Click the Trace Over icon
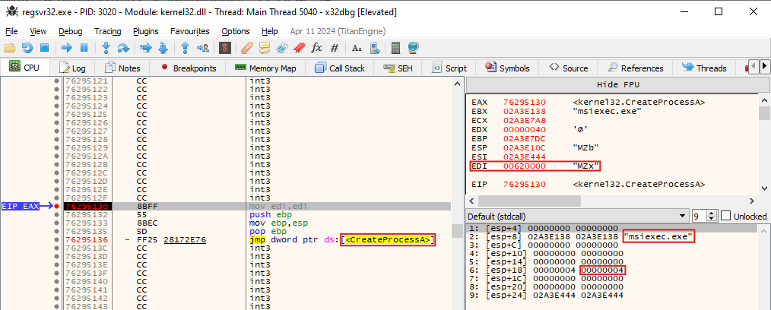This screenshot has height=310, width=771. tap(163, 48)
